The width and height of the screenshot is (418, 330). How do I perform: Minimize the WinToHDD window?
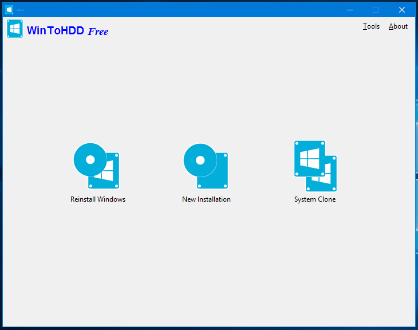pyautogui.click(x=350, y=10)
